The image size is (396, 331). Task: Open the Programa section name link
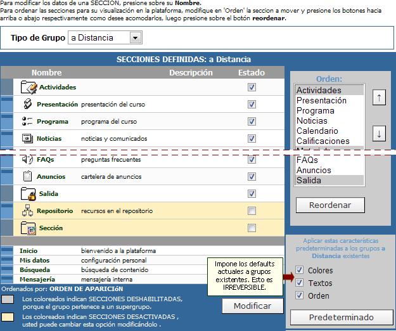tap(53, 122)
